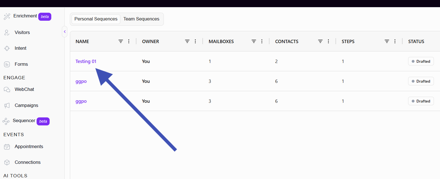
Task: Open the Connections cube icon
Action: click(7, 162)
